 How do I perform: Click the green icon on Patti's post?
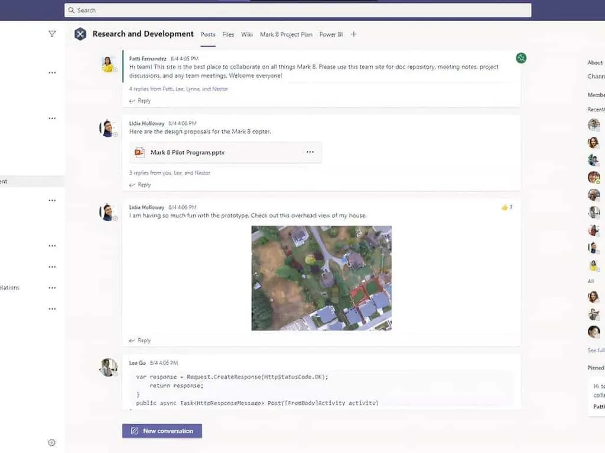[521, 58]
